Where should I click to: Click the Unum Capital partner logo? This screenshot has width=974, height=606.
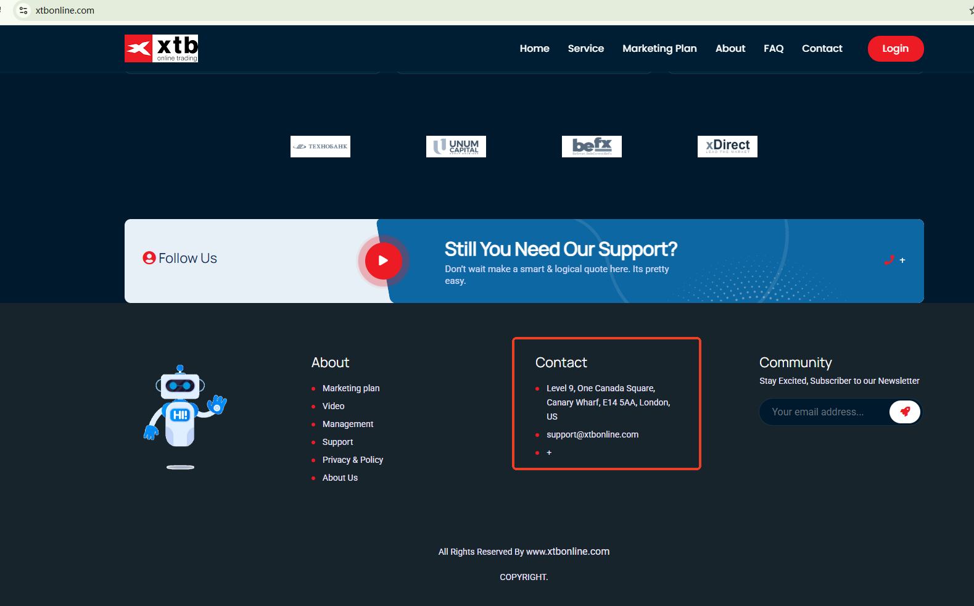456,146
